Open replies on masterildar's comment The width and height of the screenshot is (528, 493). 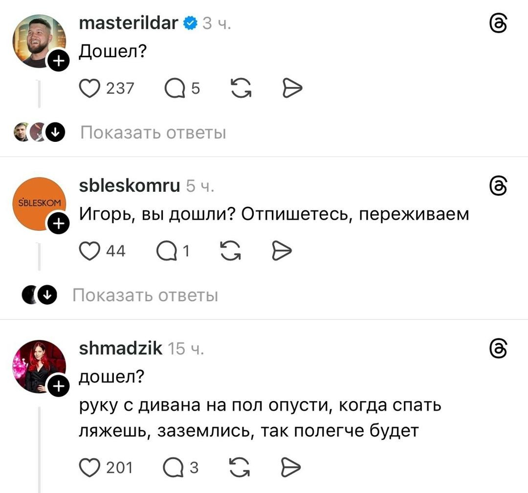[174, 88]
